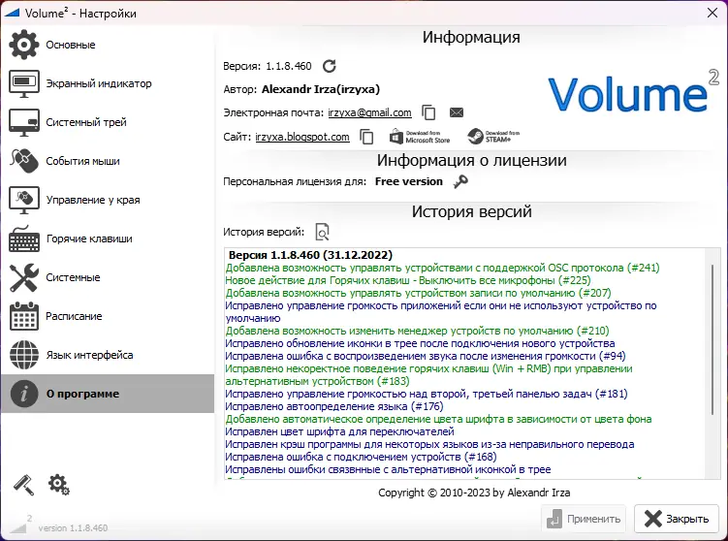Viewport: 728px width, 541px height.
Task: Send email using the envelope icon
Action: click(457, 112)
